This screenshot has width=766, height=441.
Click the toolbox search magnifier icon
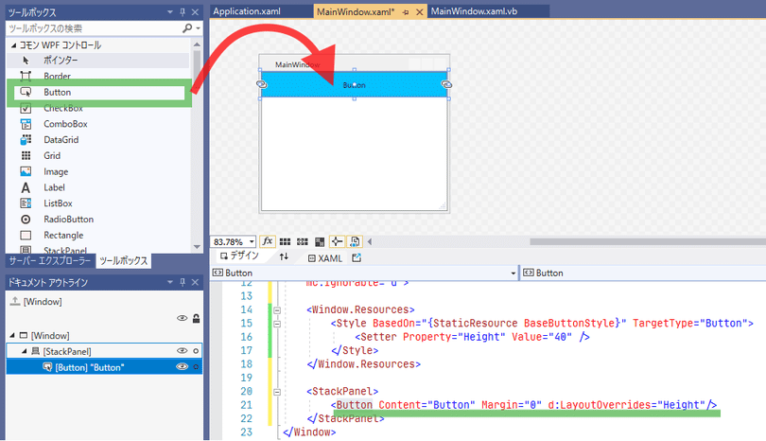(185, 28)
